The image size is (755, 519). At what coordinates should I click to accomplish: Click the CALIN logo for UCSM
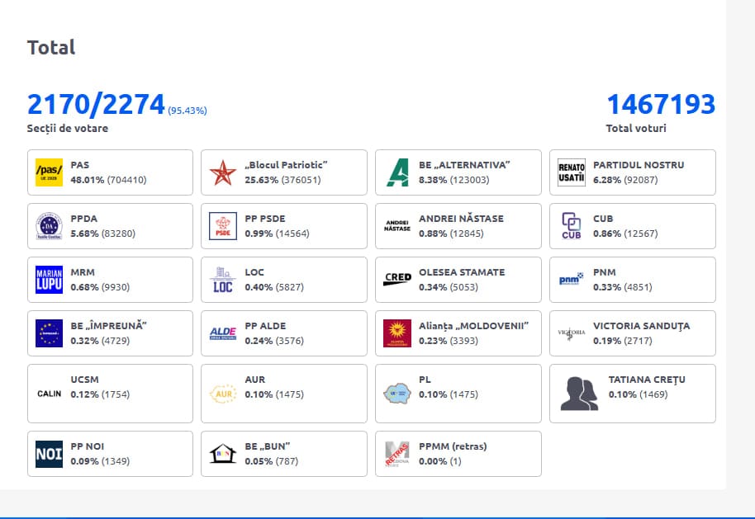point(49,394)
